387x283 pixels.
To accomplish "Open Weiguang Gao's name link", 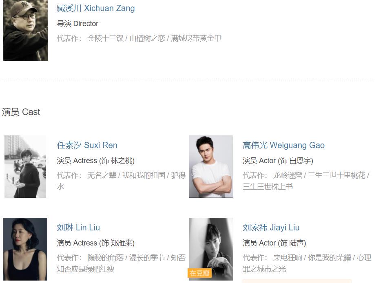I will 283,145.
